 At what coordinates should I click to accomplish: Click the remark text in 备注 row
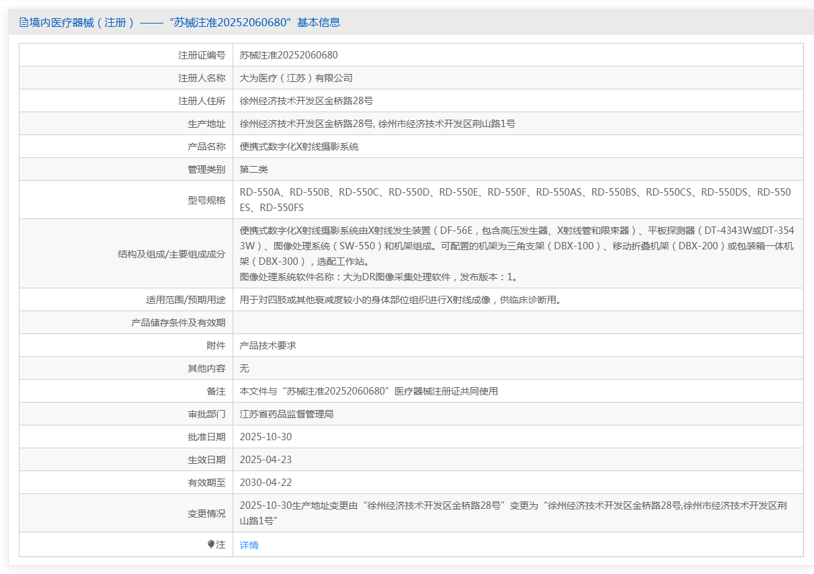point(368,391)
